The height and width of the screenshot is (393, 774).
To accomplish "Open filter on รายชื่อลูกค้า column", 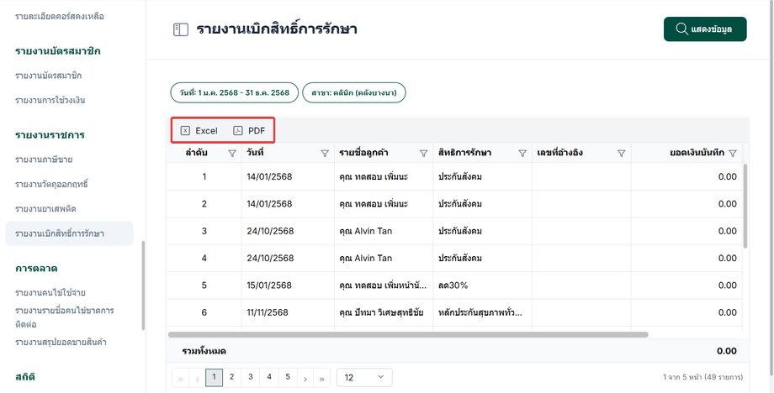I will (423, 154).
